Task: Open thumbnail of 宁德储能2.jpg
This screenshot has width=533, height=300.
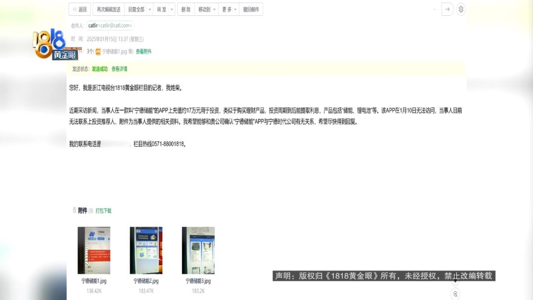Action: click(x=146, y=250)
